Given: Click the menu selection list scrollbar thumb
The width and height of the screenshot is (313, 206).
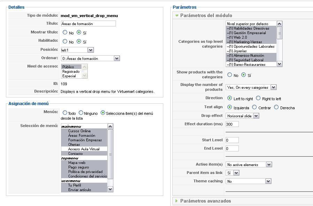Looking at the screenshot, I should tap(110, 154).
